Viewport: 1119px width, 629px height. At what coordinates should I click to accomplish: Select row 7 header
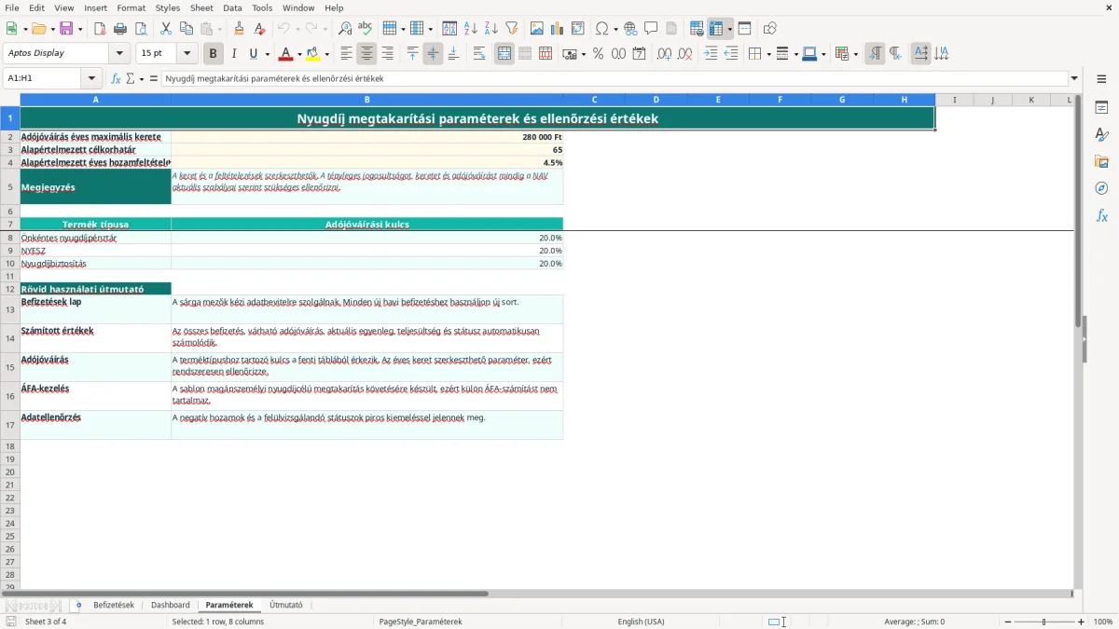(10, 224)
